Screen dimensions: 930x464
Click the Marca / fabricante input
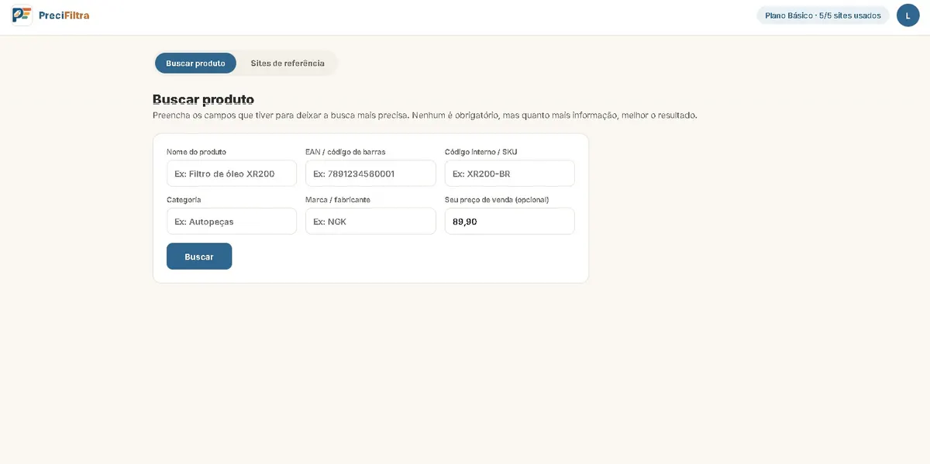(370, 222)
